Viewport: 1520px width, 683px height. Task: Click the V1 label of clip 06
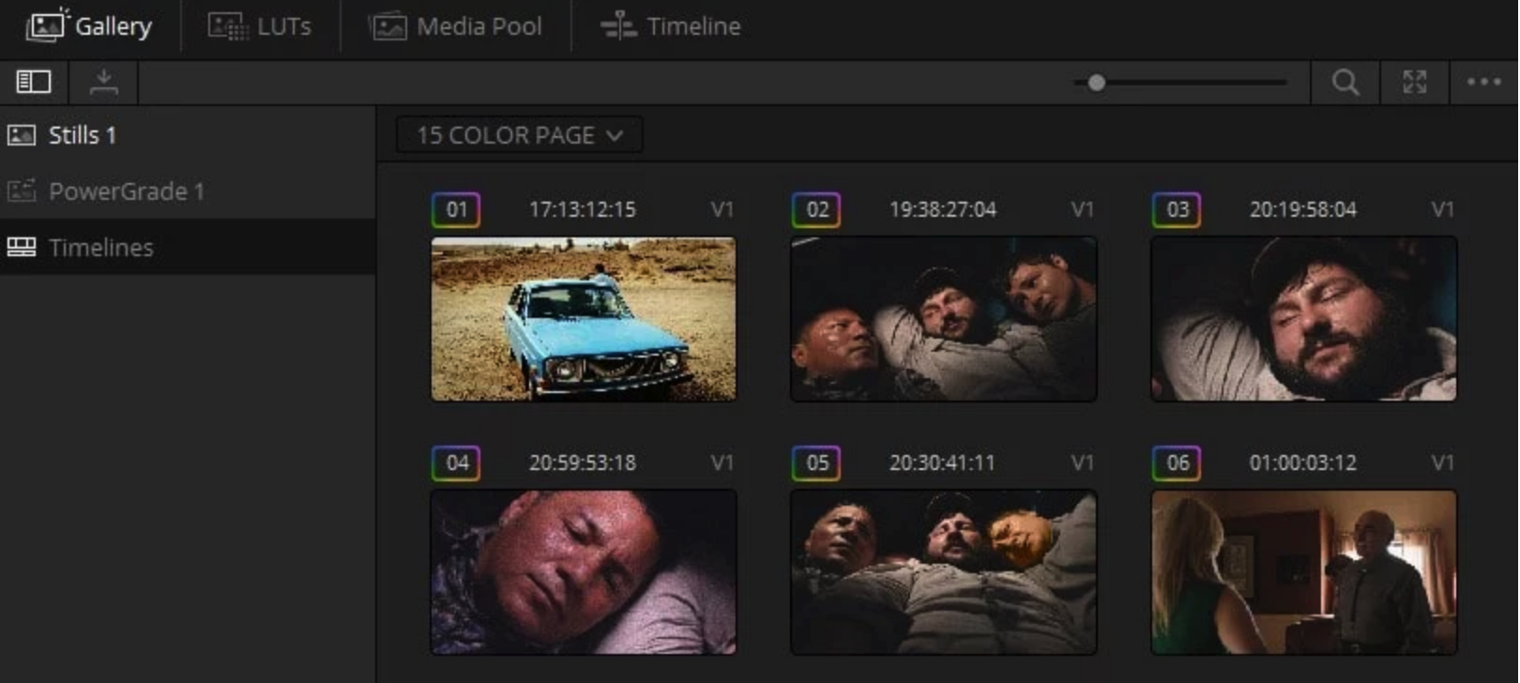(x=1442, y=463)
